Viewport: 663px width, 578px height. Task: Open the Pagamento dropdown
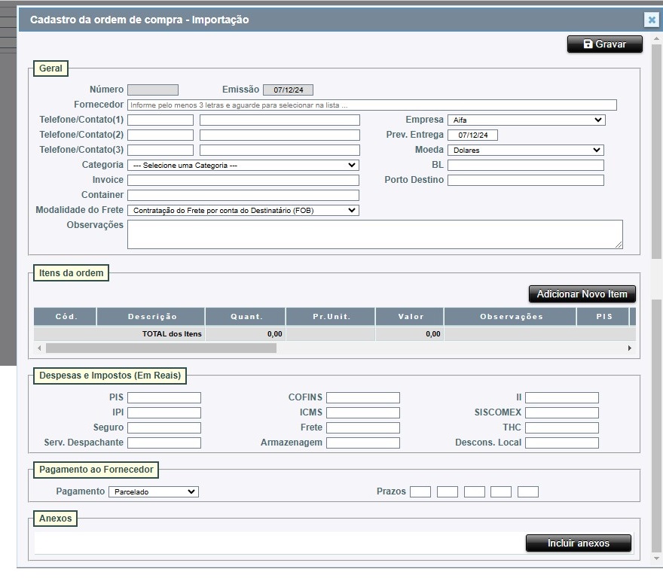[x=153, y=491]
